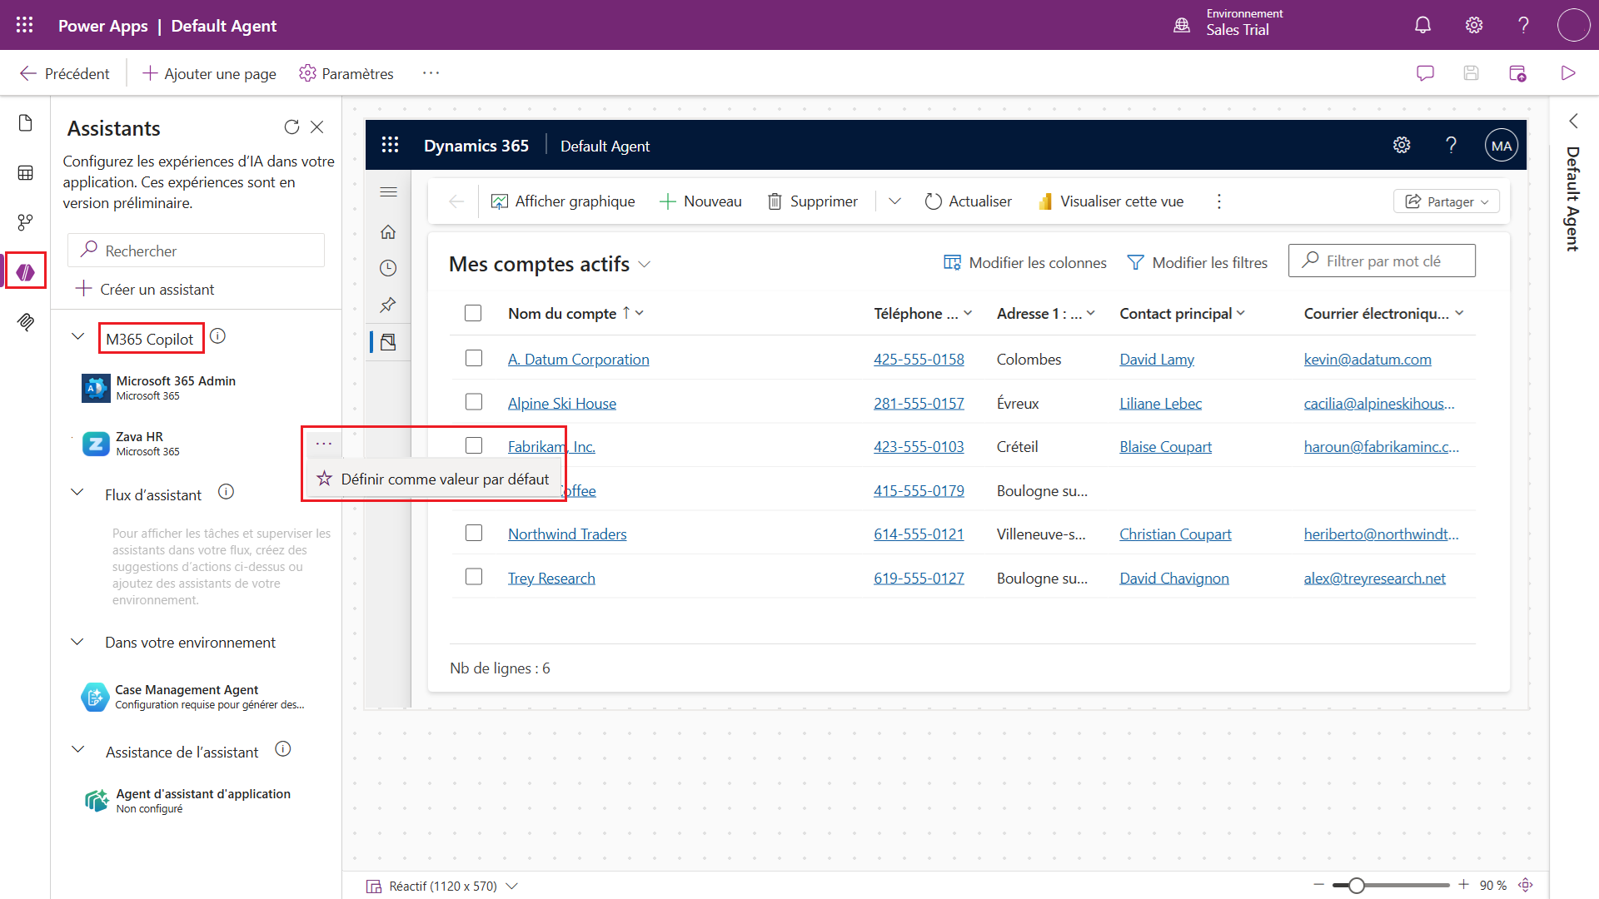
Task: Check the Northwind Traders row checkbox
Action: (474, 533)
